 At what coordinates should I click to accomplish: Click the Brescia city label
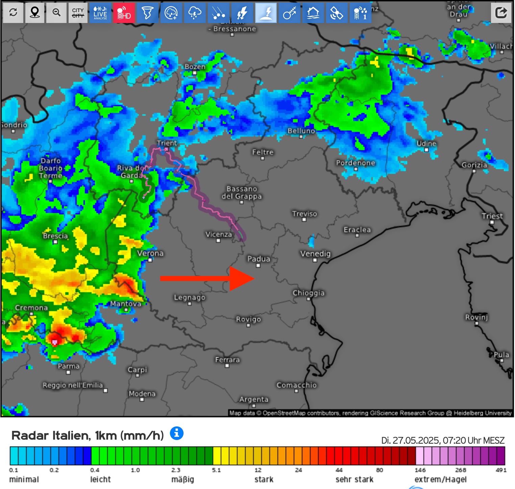pyautogui.click(x=55, y=236)
